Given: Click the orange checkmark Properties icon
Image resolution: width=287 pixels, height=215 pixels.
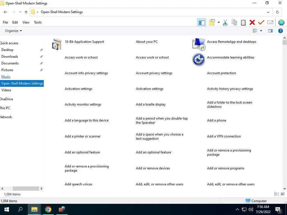Looking at the screenshot, I should [x=261, y=22].
